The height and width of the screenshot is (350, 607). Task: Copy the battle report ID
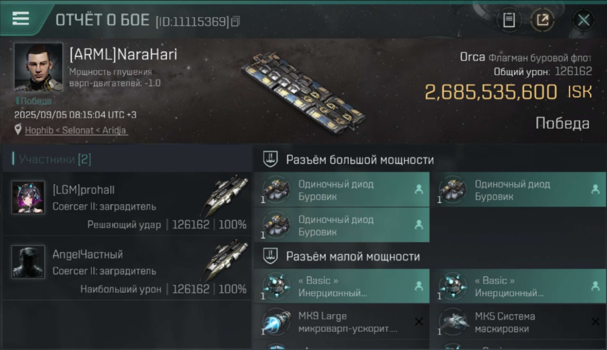(x=235, y=21)
